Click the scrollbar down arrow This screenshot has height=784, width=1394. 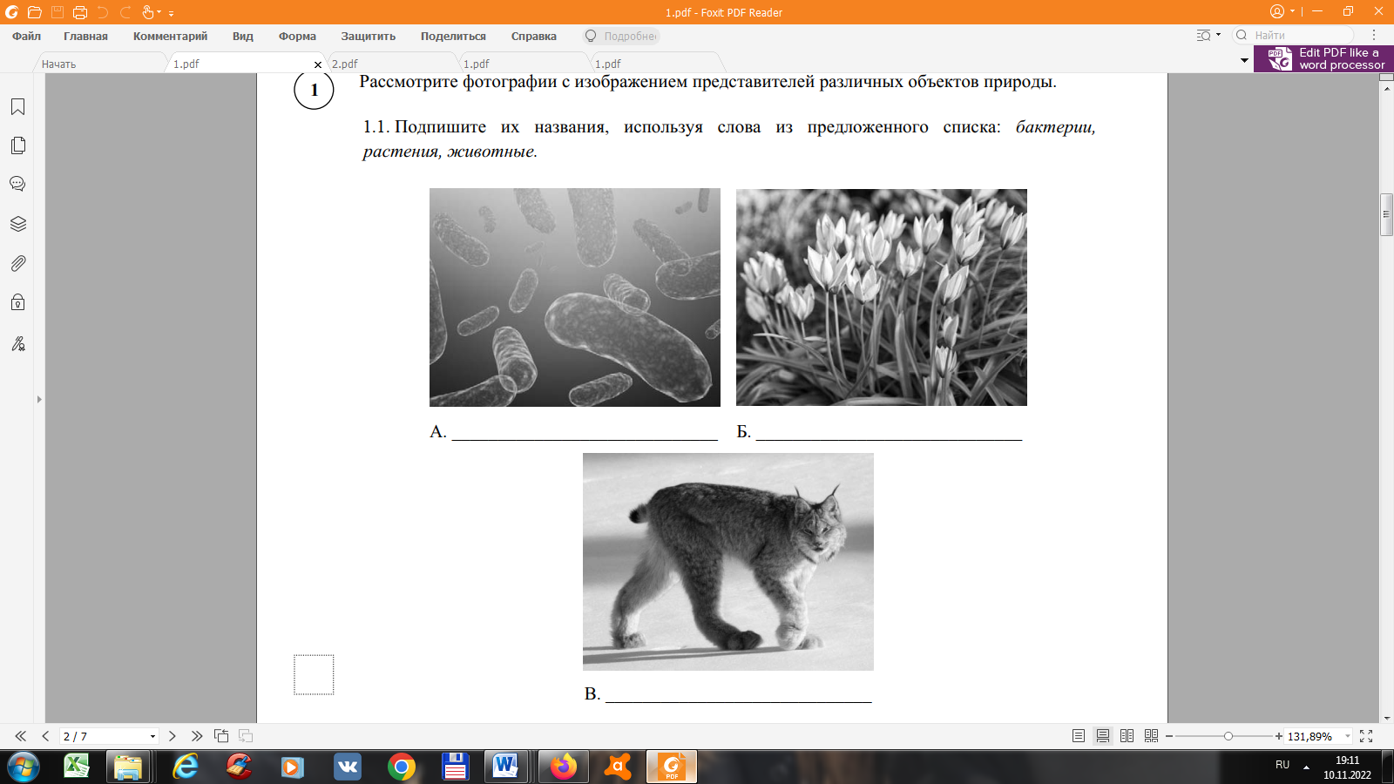(x=1387, y=717)
